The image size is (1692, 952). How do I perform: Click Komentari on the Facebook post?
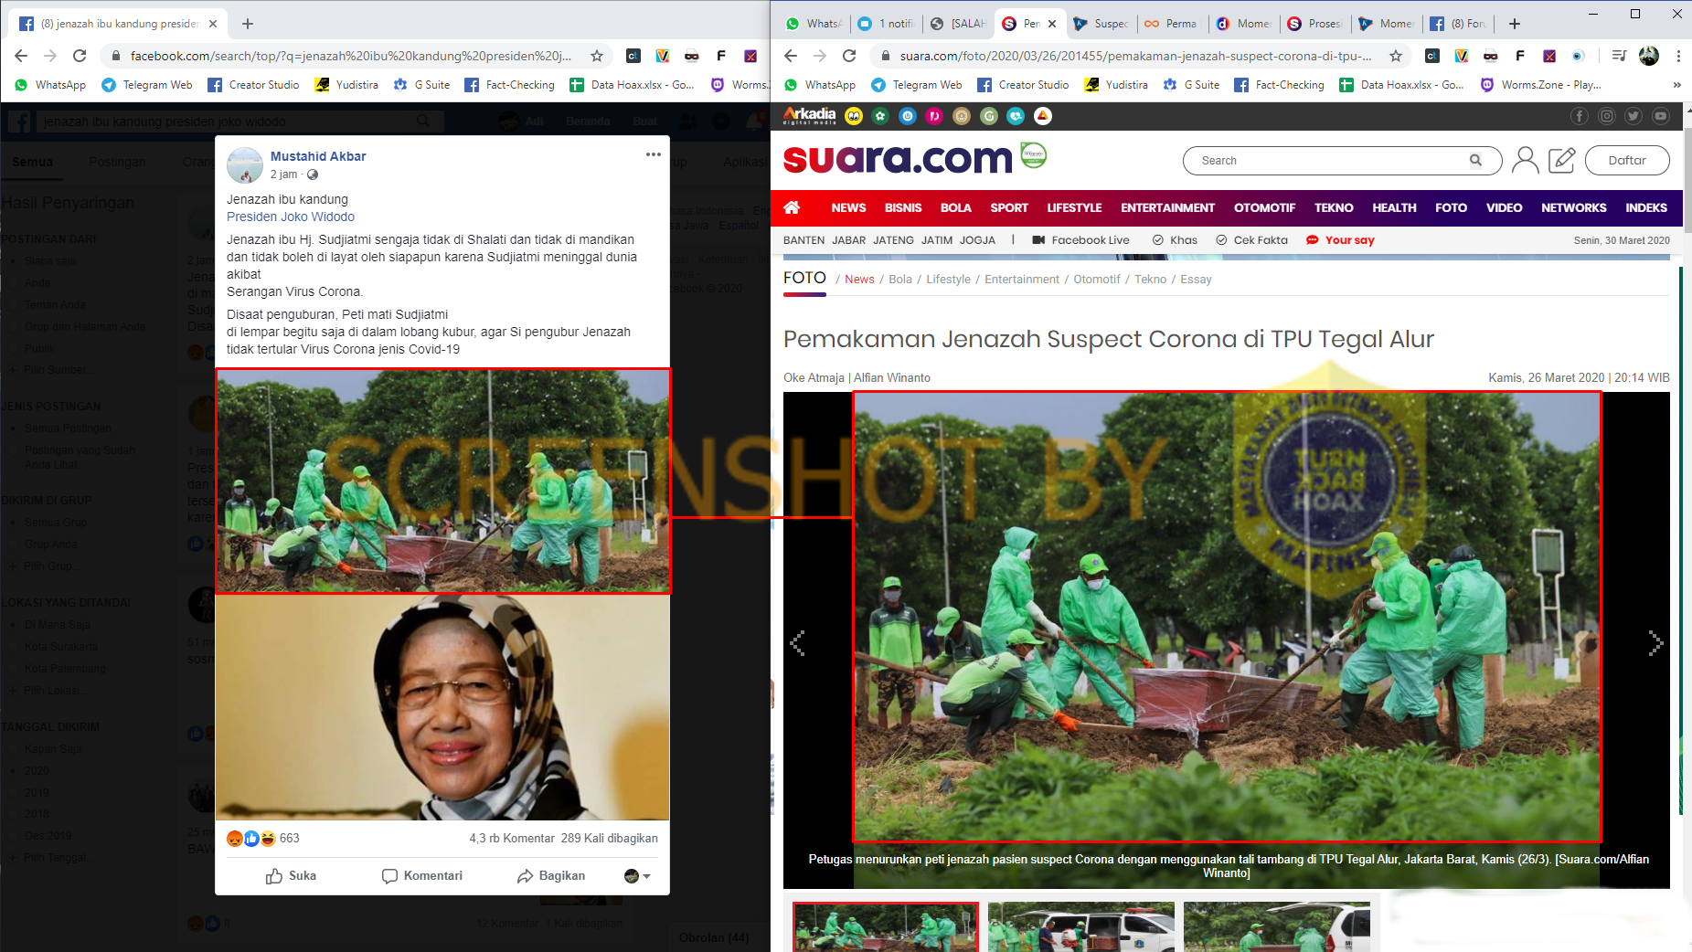pyautogui.click(x=422, y=875)
